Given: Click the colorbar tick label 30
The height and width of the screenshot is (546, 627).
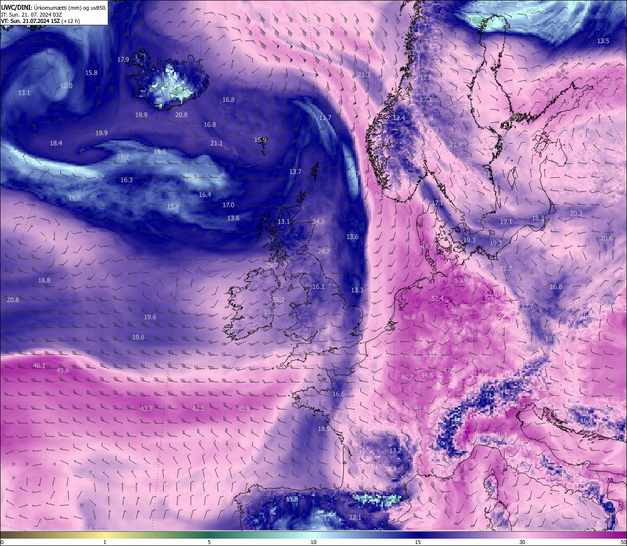Looking at the screenshot, I should tap(522, 542).
